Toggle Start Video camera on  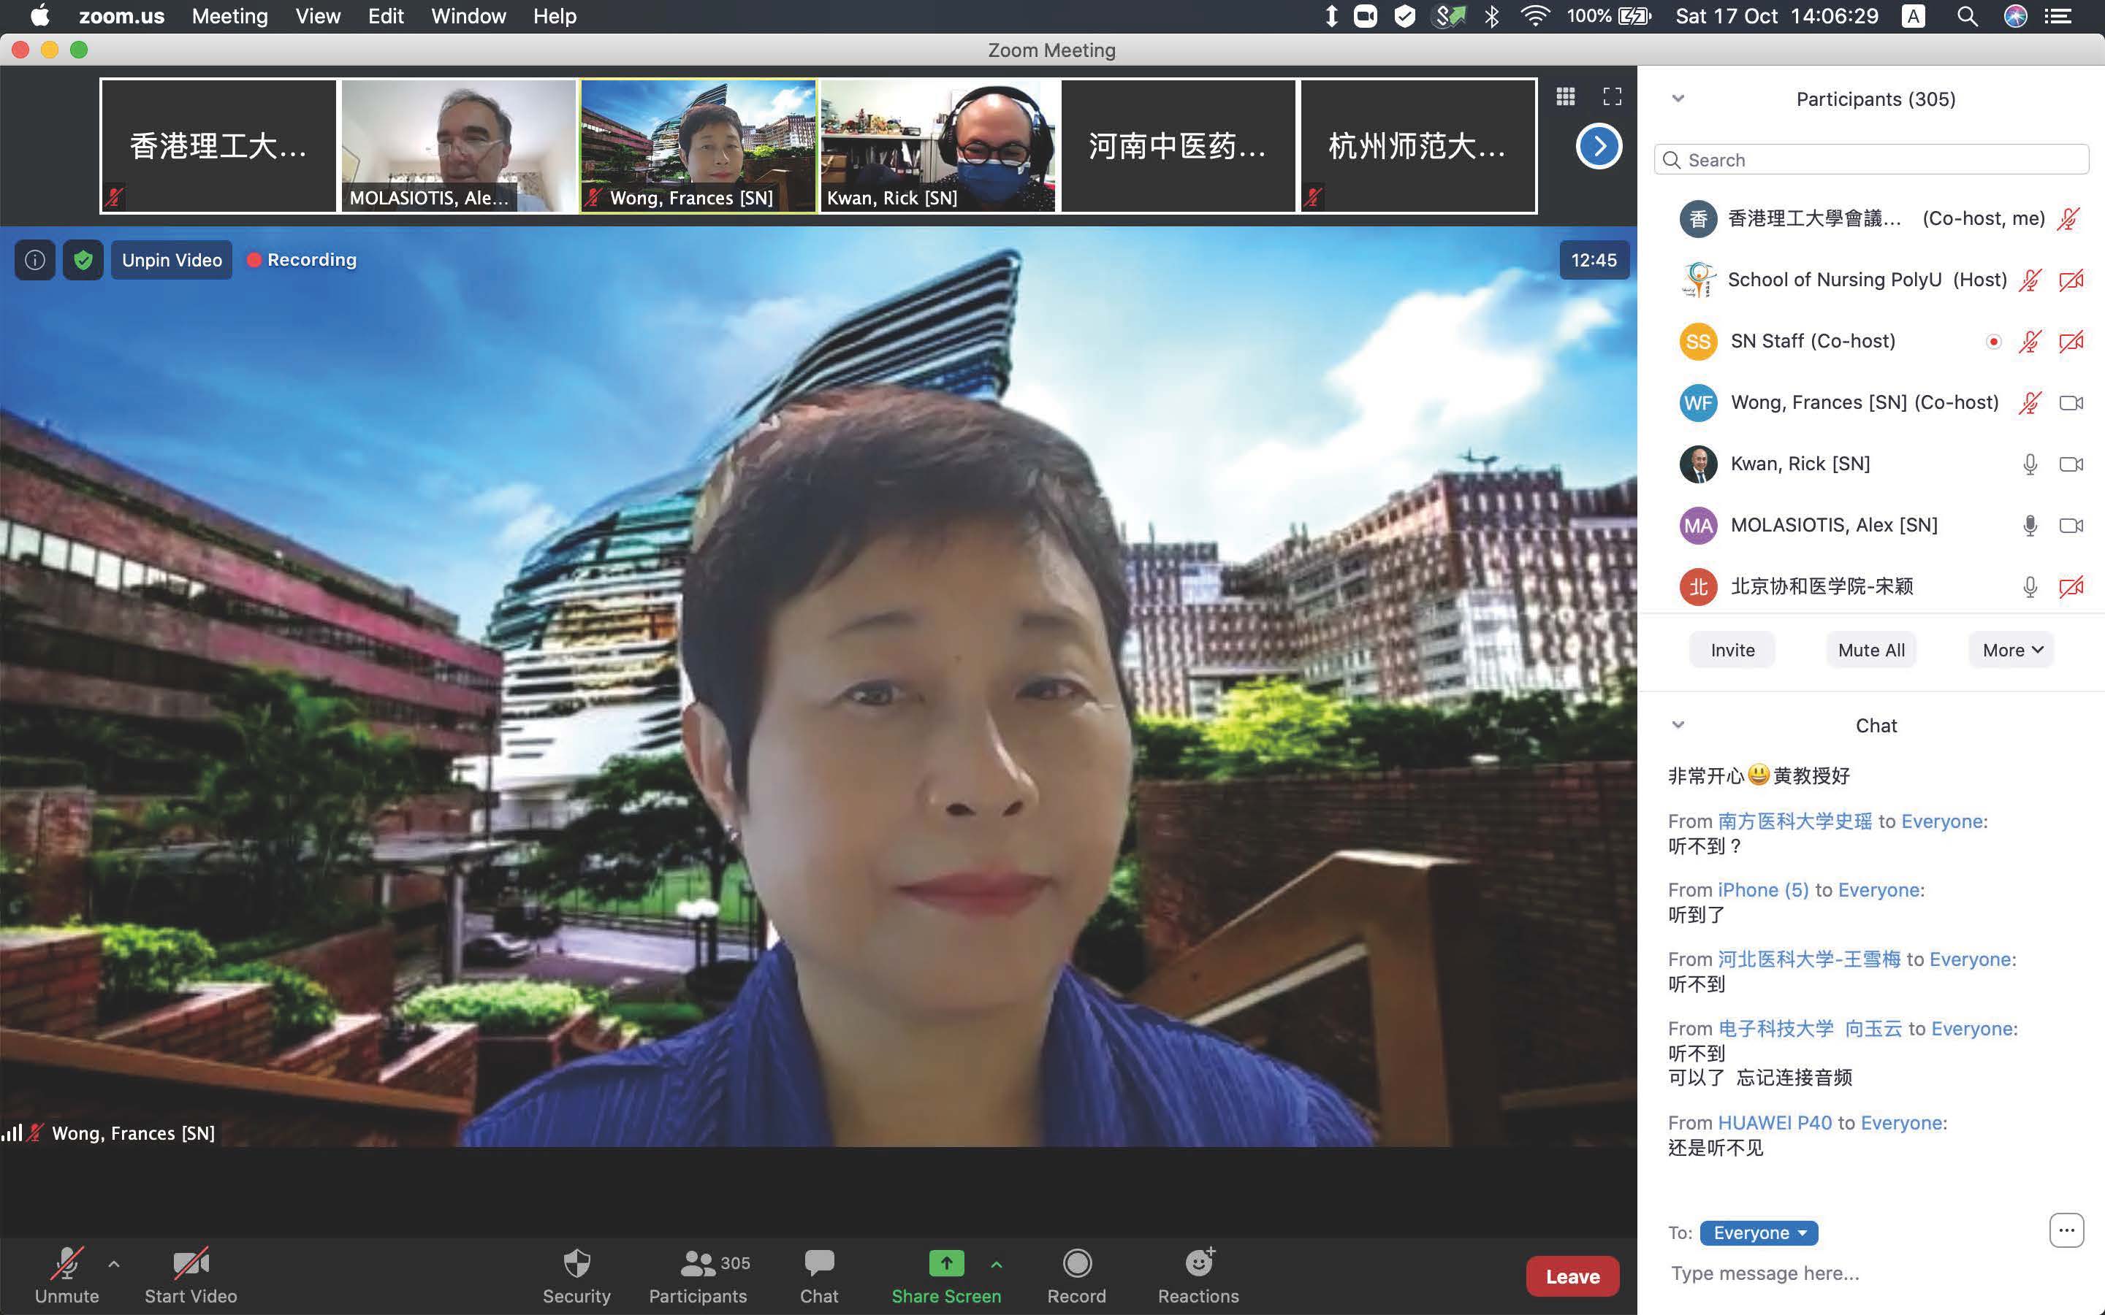(x=191, y=1264)
